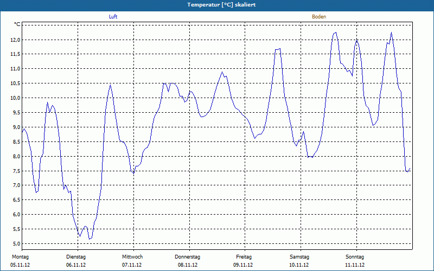Click the '8,5' y-axis value

[x=16, y=141]
